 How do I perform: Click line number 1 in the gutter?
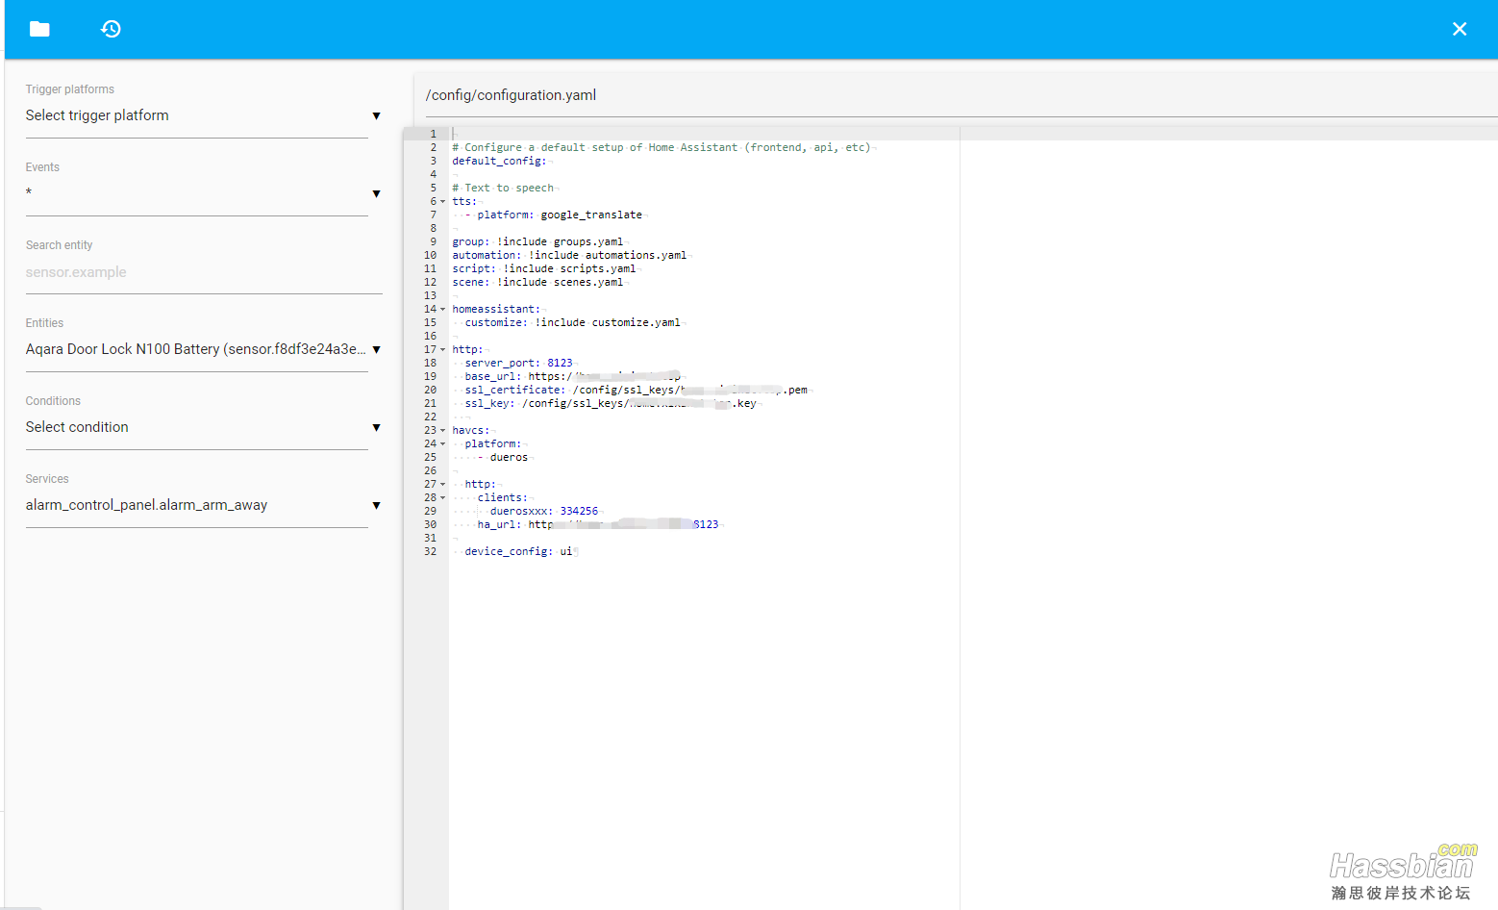tap(434, 135)
